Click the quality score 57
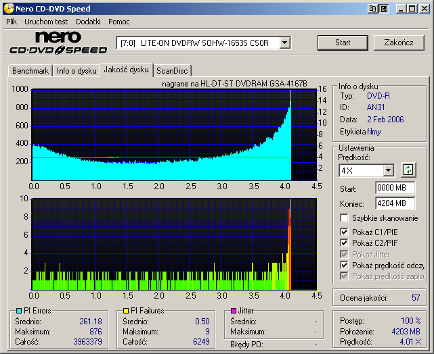 tap(416, 298)
